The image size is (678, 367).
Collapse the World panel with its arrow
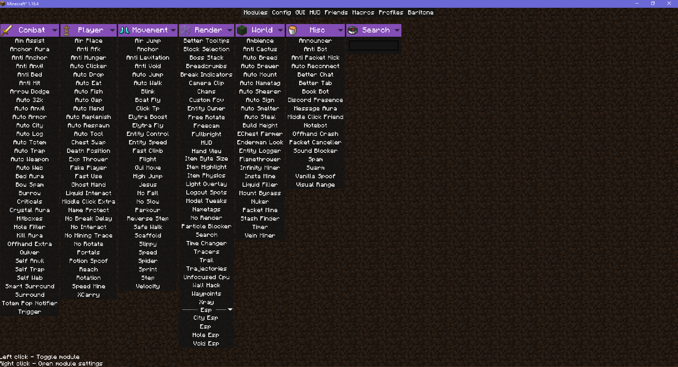pos(280,30)
